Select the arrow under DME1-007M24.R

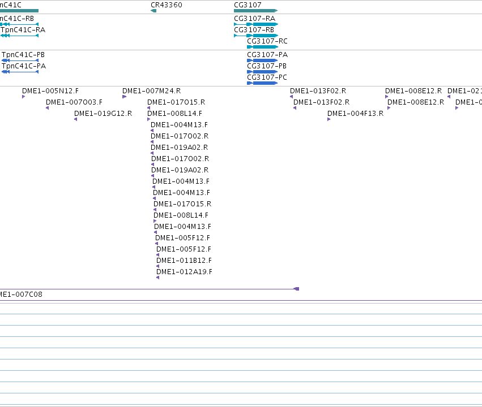pos(124,97)
